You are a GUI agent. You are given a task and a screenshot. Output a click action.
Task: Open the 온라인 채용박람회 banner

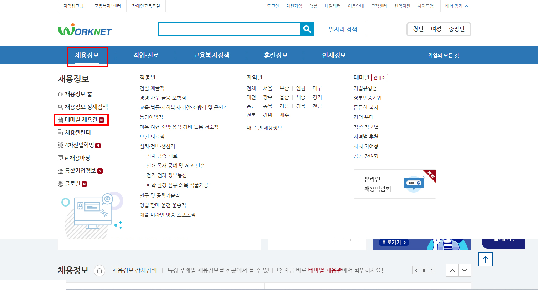click(x=394, y=184)
